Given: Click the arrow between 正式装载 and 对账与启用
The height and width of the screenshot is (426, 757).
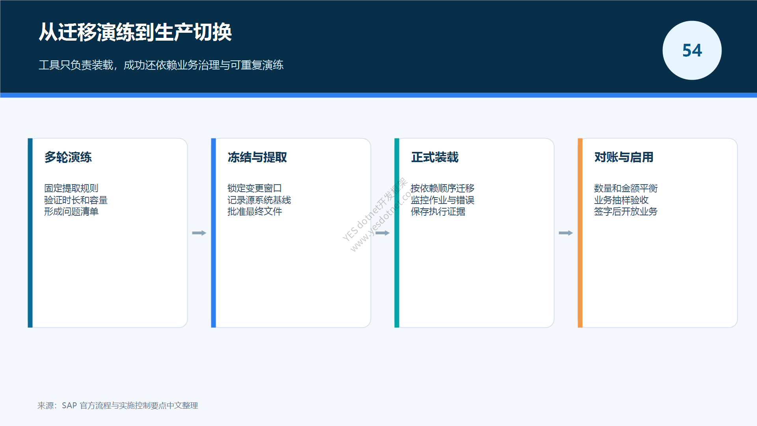Looking at the screenshot, I should click(x=566, y=233).
